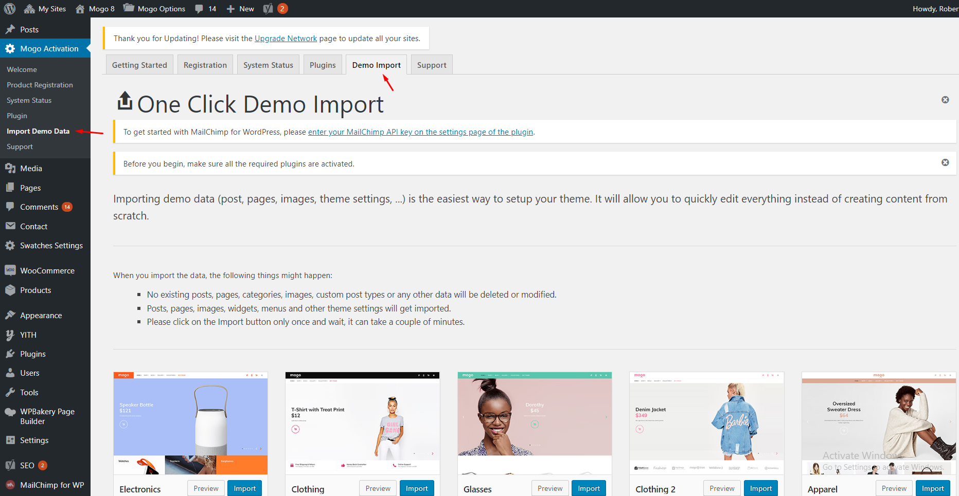Preview the Glasses demo
This screenshot has width=959, height=496.
pyautogui.click(x=550, y=488)
